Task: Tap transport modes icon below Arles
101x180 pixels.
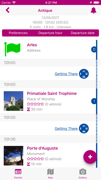Action: point(84,74)
